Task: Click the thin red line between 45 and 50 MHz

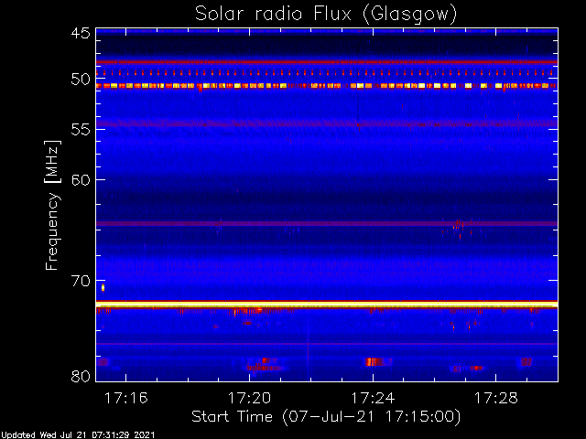Action: click(x=327, y=62)
